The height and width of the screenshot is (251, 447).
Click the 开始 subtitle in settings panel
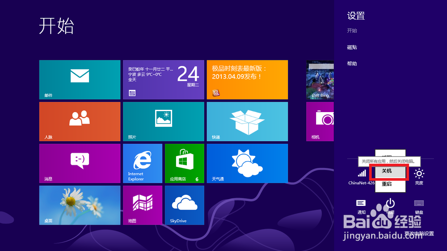[352, 30]
